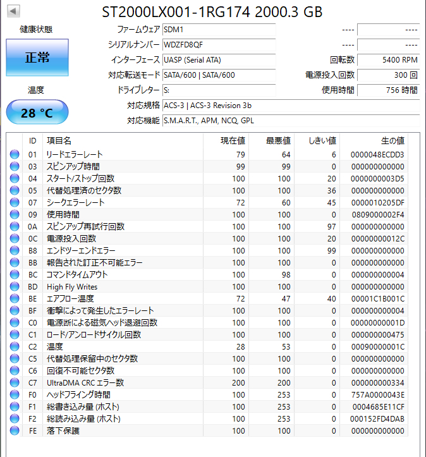This screenshot has width=426, height=457.
Task: Click the 正常 health status button
Action: (37, 58)
